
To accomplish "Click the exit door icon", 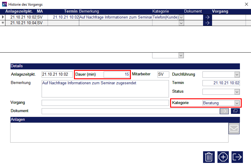I will coord(237,157).
